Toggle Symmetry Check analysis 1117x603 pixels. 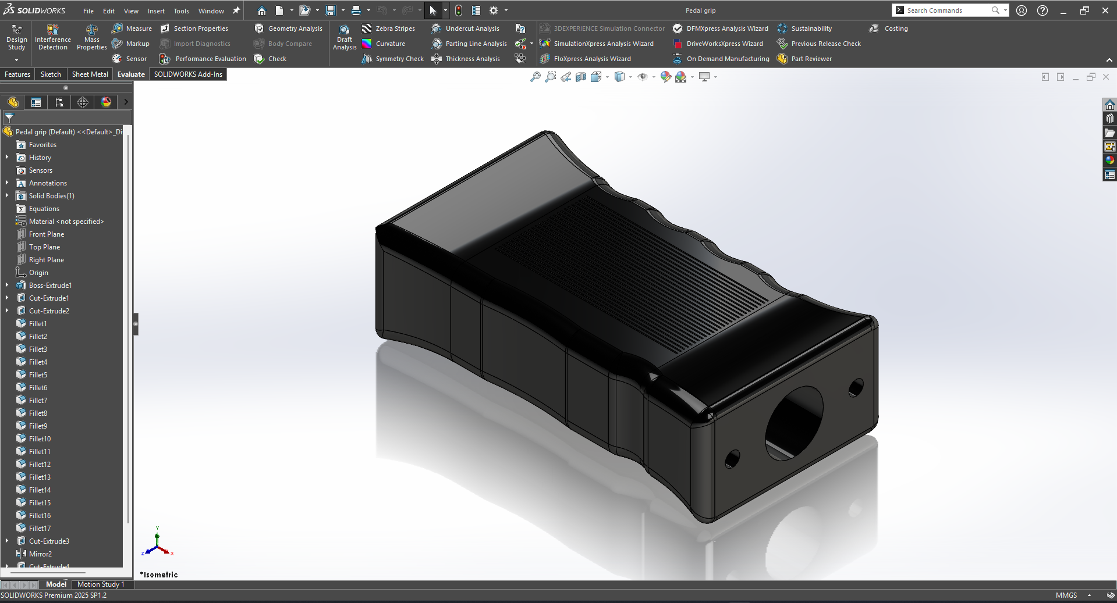392,59
